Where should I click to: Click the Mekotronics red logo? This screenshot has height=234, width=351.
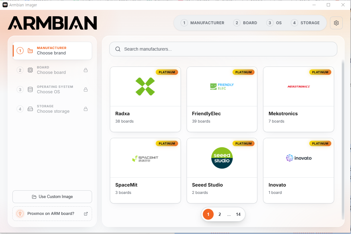(299, 87)
